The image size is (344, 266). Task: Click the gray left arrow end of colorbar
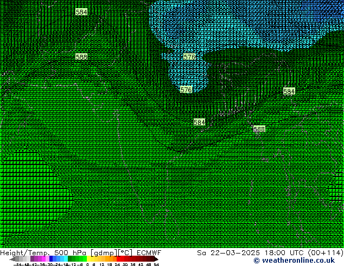12,259
